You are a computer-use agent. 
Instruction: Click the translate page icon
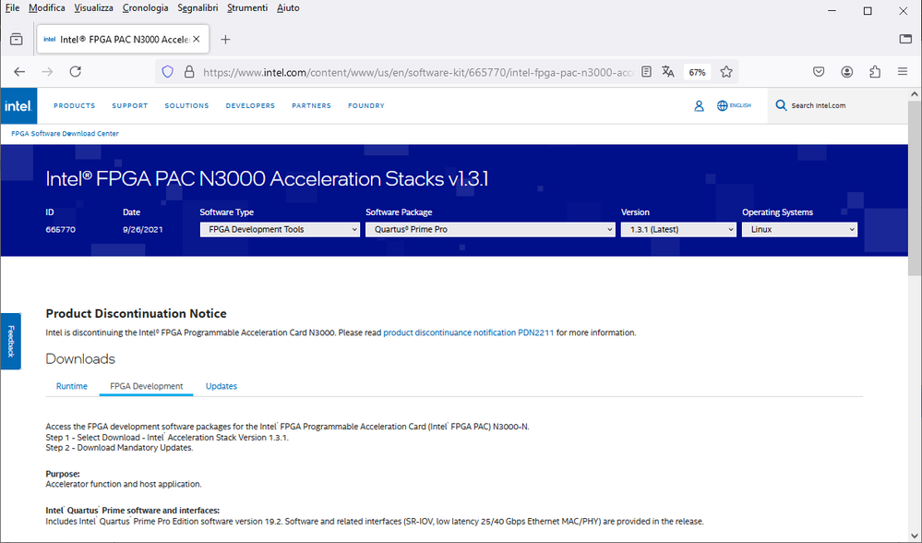click(668, 72)
